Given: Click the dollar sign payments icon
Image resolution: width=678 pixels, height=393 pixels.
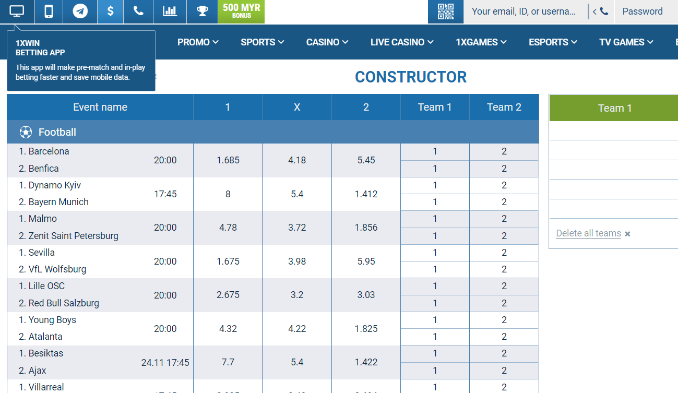Looking at the screenshot, I should pos(111,11).
